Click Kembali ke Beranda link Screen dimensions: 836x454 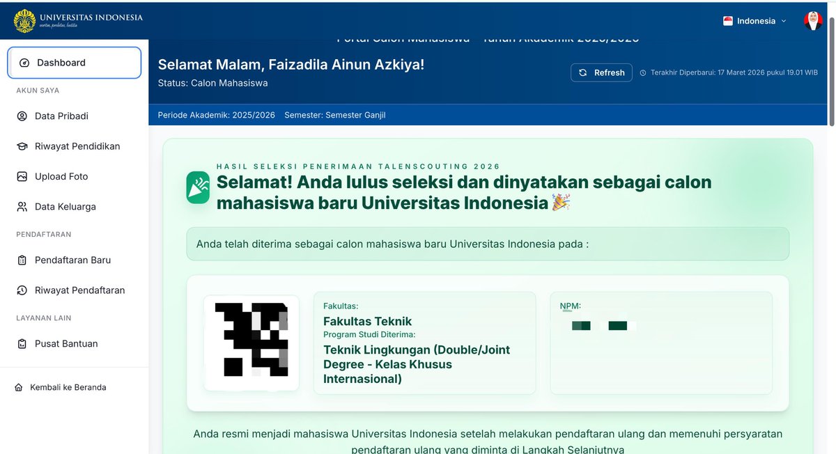pos(68,387)
